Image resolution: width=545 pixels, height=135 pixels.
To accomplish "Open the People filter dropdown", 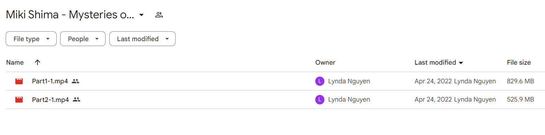I will tap(83, 39).
